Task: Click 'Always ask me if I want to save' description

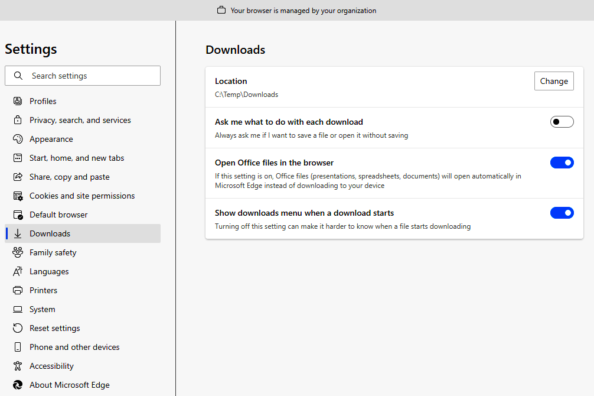Action: point(311,135)
